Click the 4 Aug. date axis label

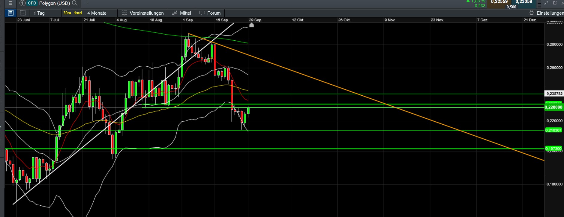click(x=122, y=20)
